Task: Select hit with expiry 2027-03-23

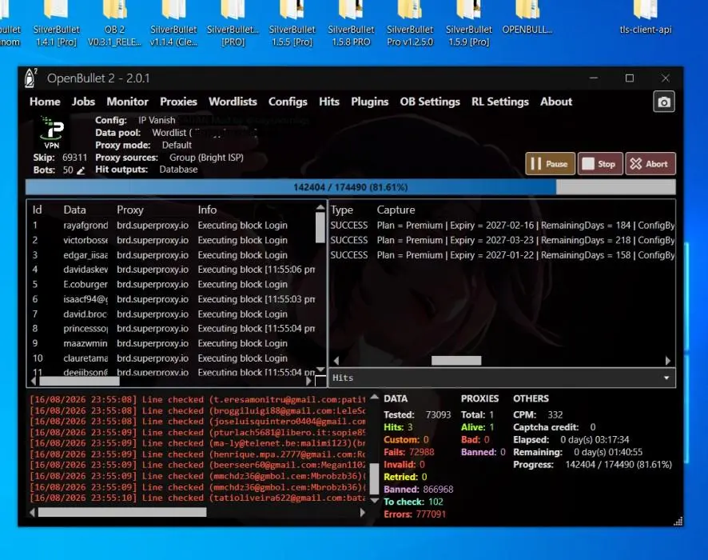Action: [502, 240]
